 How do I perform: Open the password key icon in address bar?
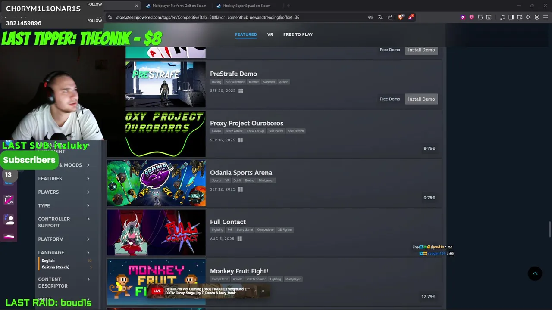click(370, 17)
